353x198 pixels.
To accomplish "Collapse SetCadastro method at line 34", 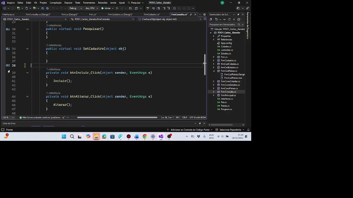I will (27, 49).
